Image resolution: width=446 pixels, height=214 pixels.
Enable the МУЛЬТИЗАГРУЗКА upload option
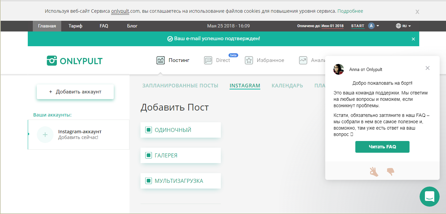pyautogui.click(x=148, y=181)
